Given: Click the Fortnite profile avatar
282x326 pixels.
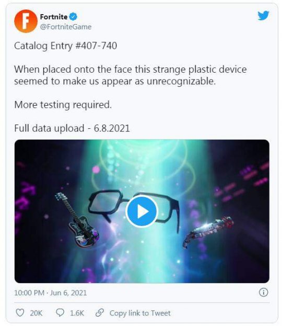Looking at the screenshot, I should (x=26, y=21).
